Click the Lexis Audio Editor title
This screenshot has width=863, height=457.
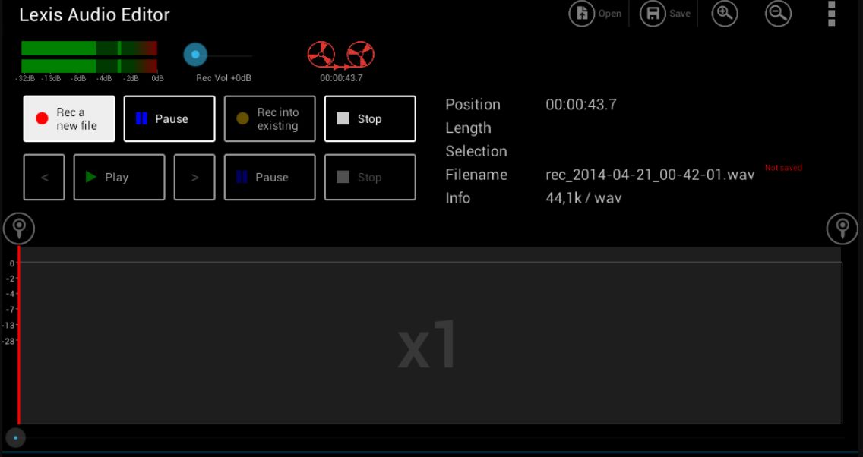(95, 15)
